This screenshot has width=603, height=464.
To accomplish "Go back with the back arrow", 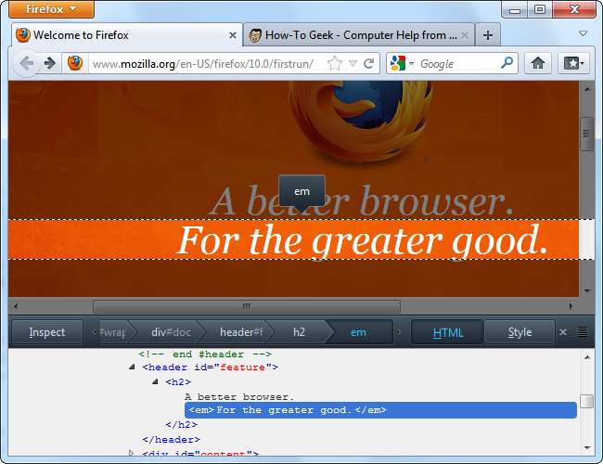I will tap(27, 63).
